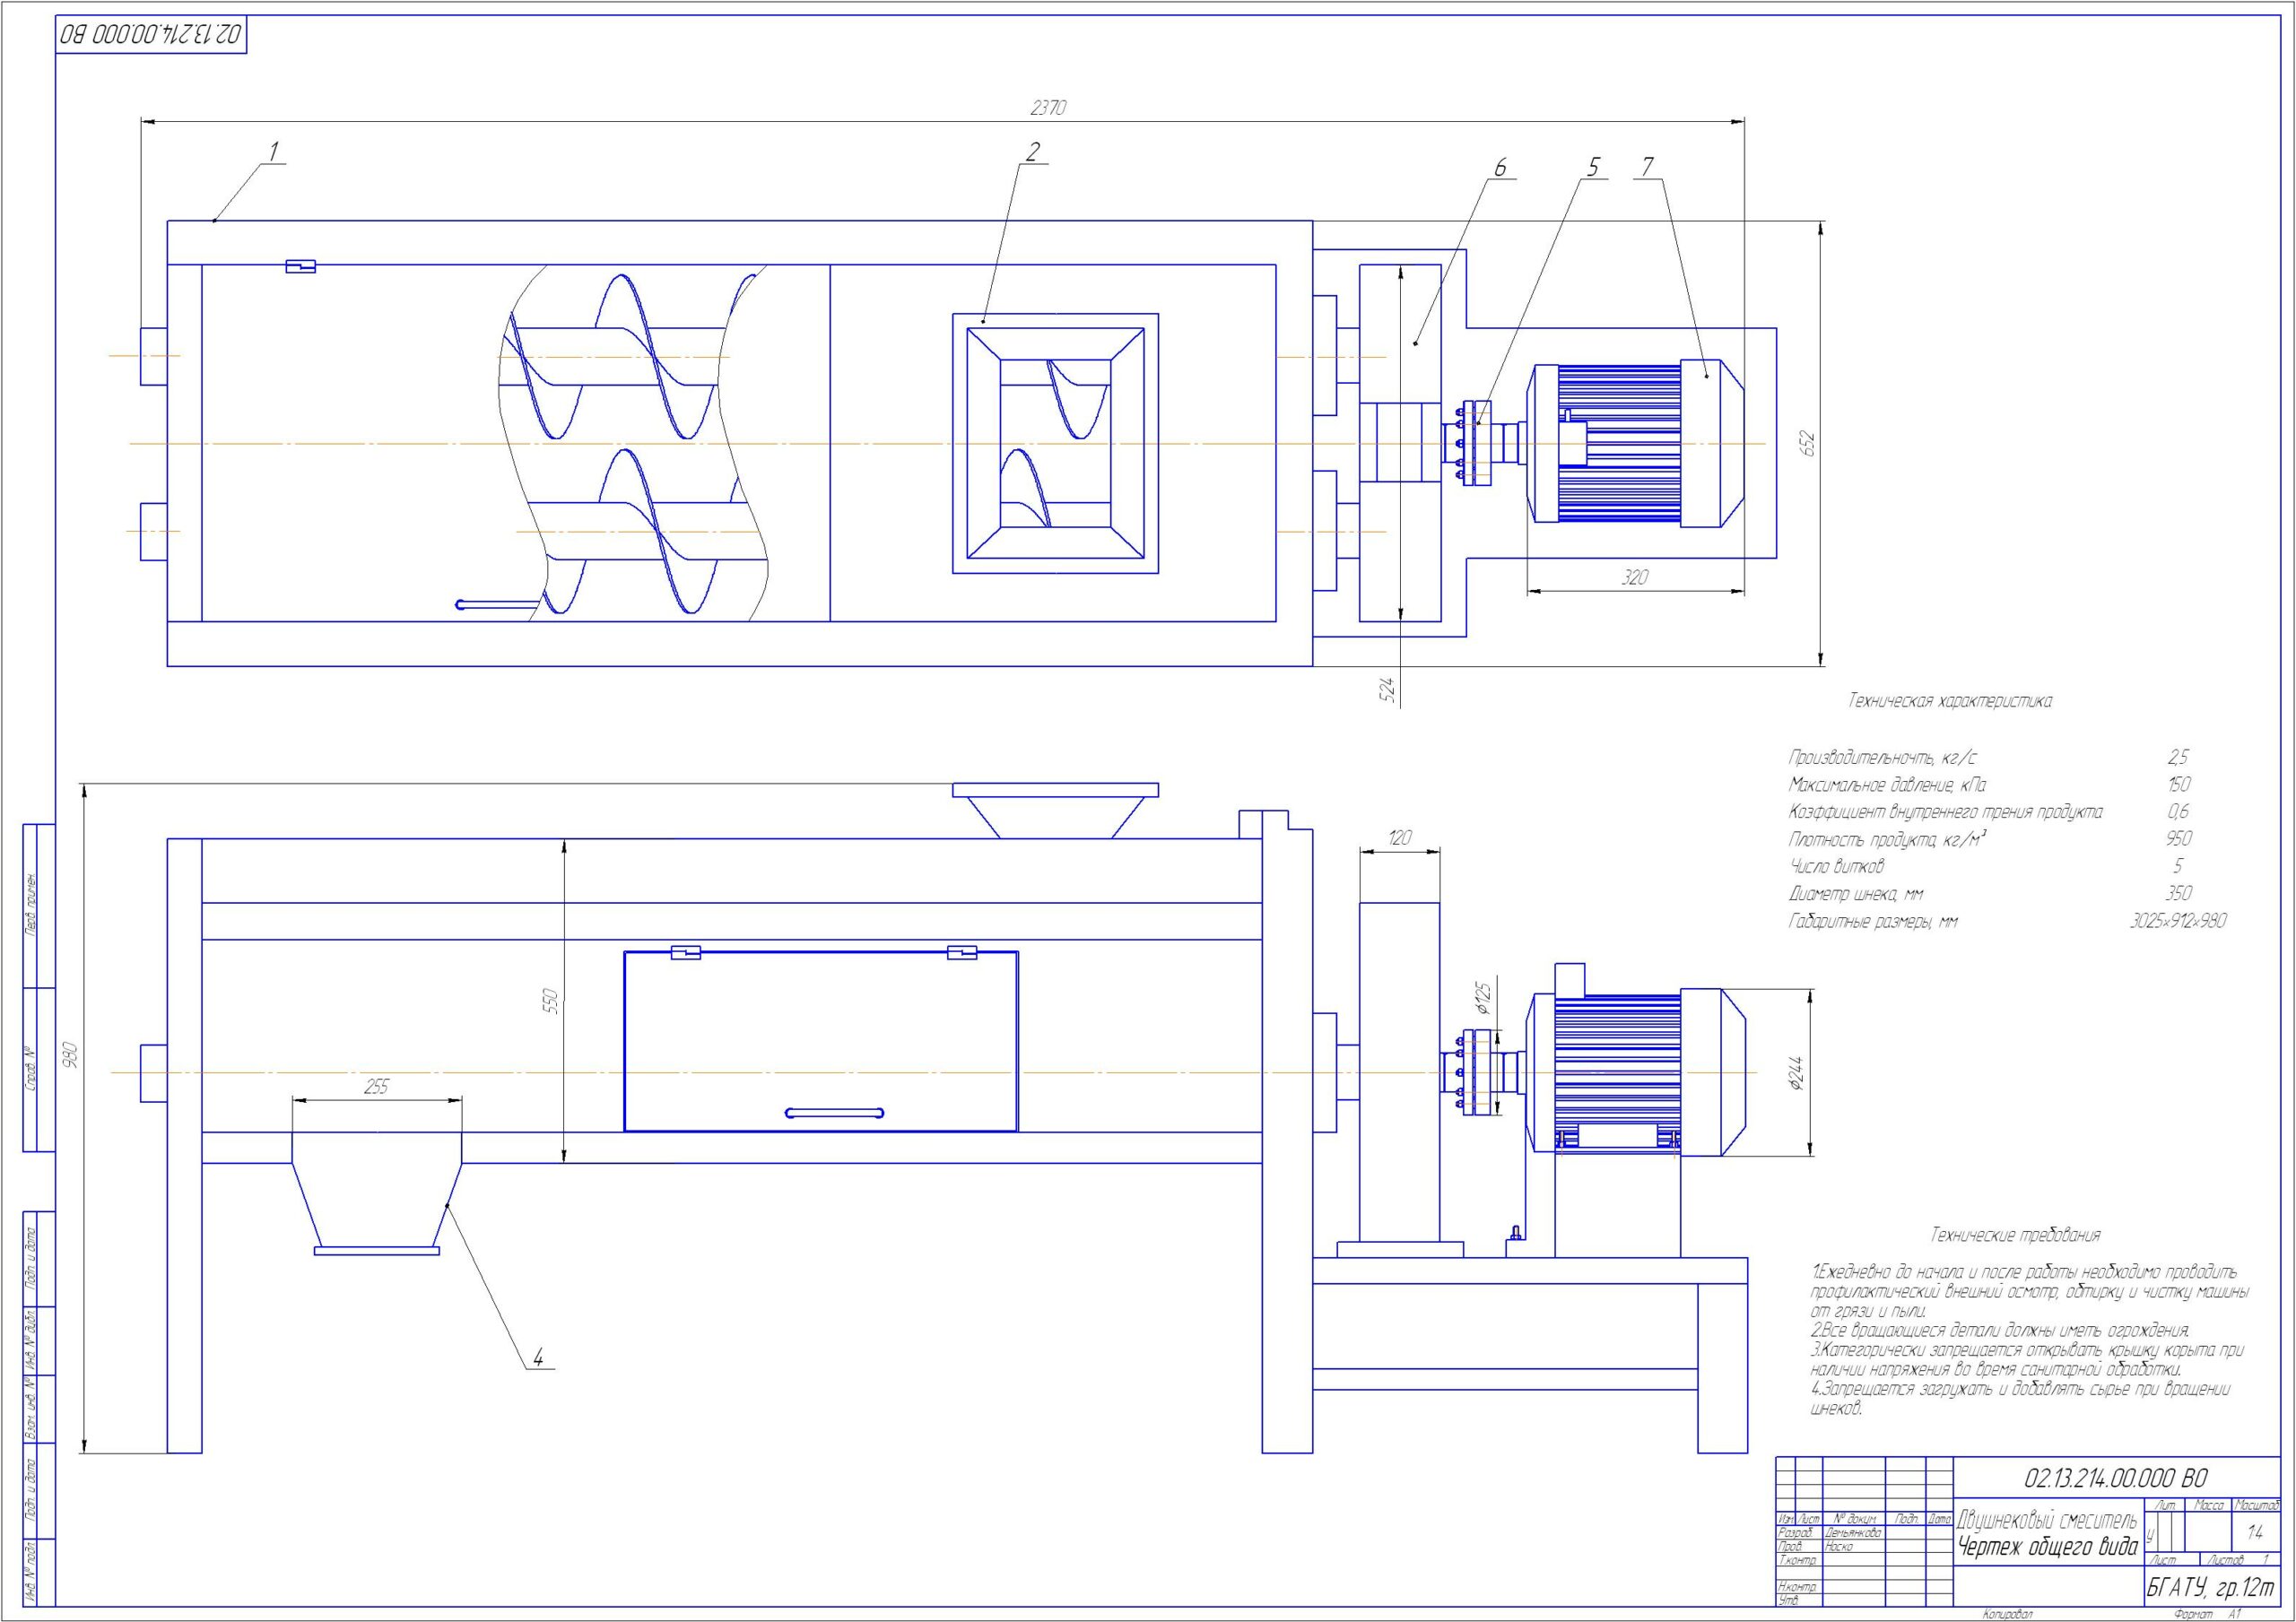Select position callout number 5 near the coupling leader
This screenshot has height=1622, width=2296.
tap(1594, 168)
